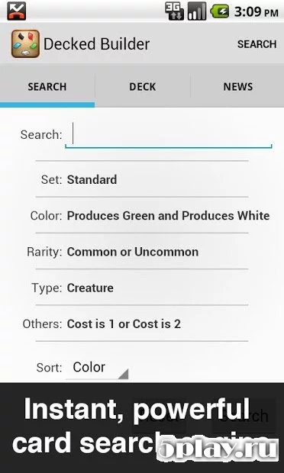Open the Set filter showing Standard
Screen dimensions: 284x473
(142, 179)
